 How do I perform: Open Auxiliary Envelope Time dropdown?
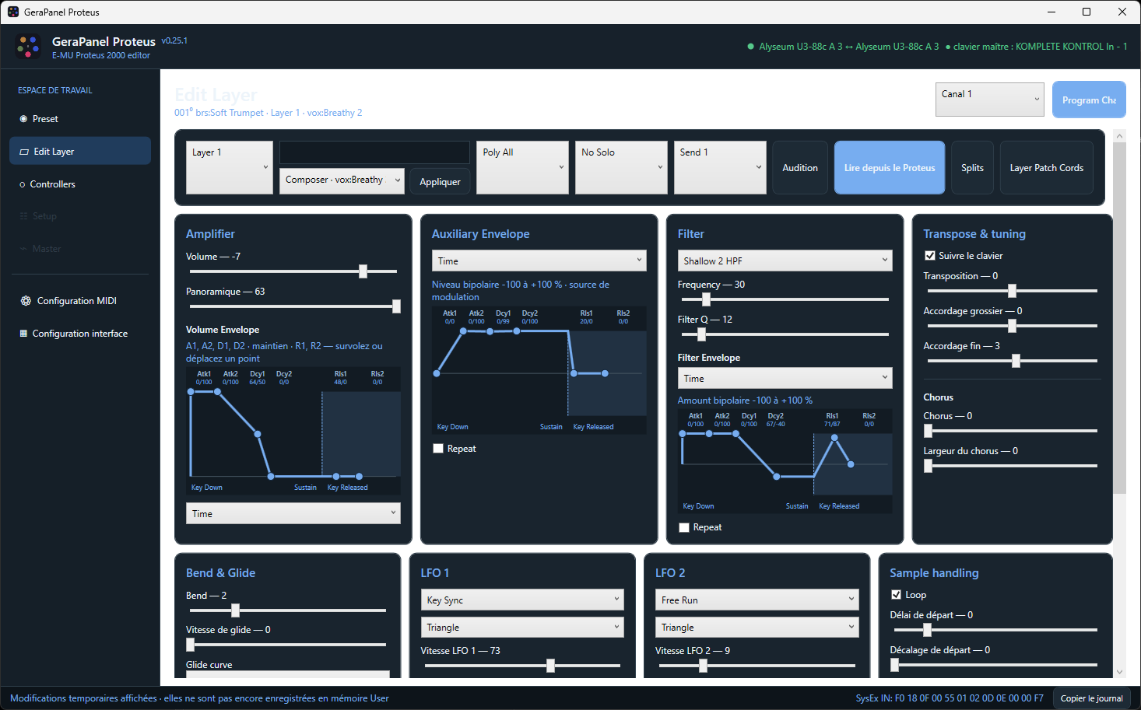pyautogui.click(x=539, y=261)
